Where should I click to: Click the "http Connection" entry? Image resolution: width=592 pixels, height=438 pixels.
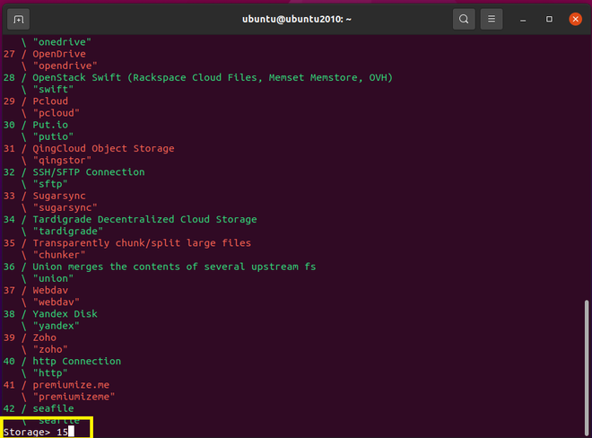76,361
